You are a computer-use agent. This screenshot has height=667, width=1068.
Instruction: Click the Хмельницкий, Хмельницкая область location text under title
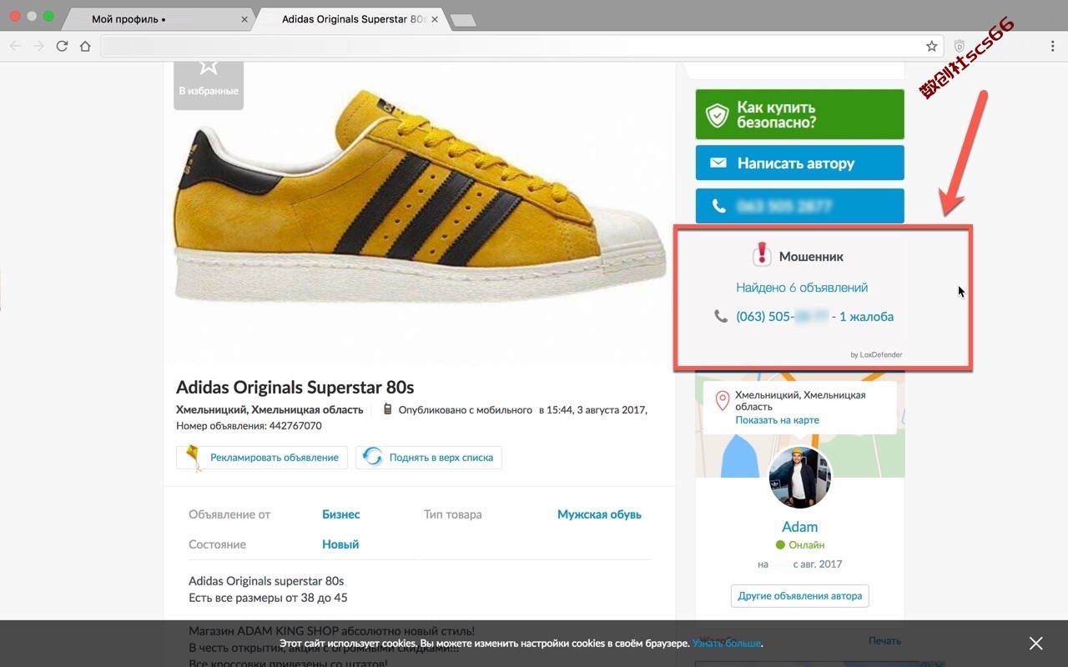(270, 409)
